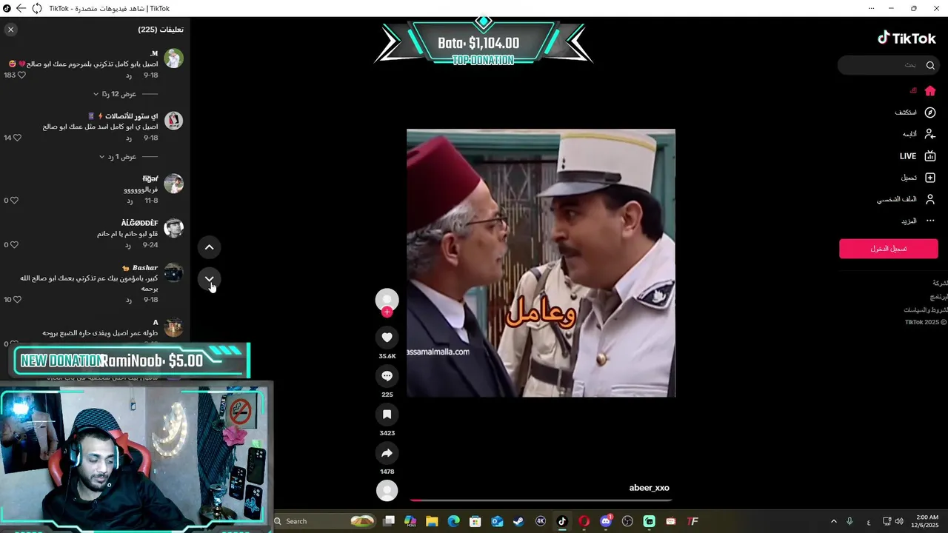The width and height of the screenshot is (948, 533).
Task: Click the pink login button
Action: [x=888, y=249]
